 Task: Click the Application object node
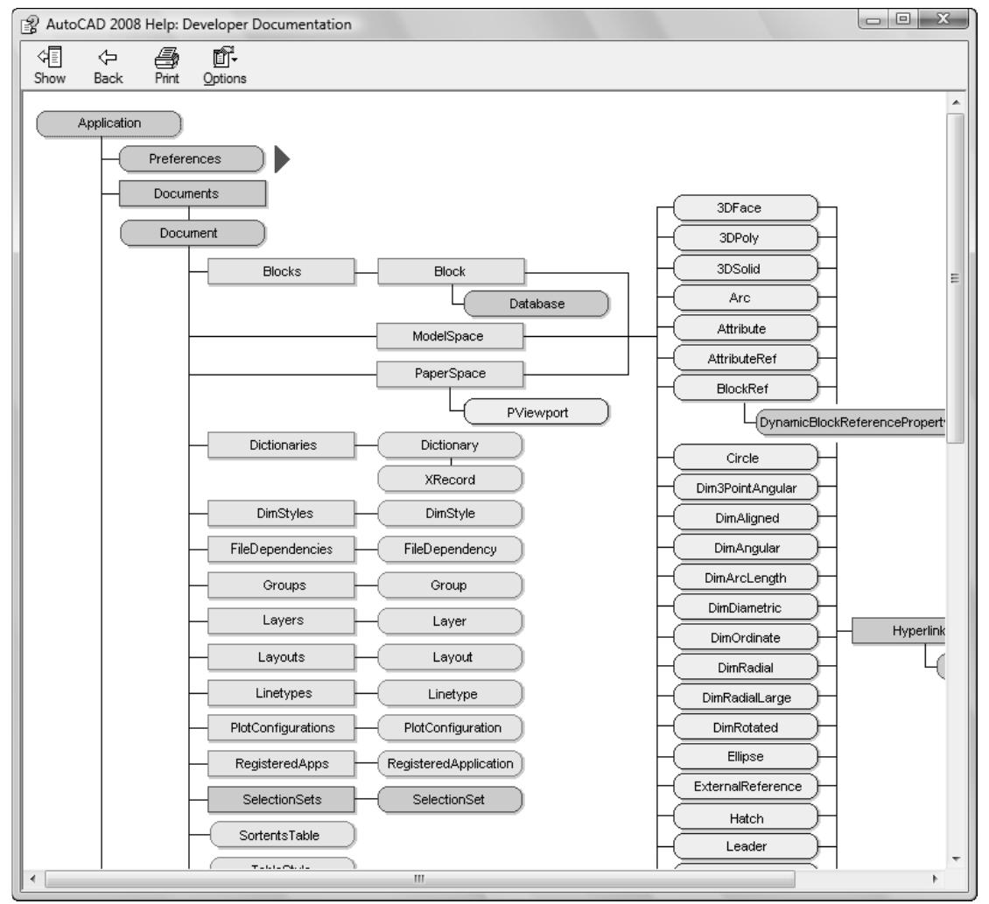point(109,123)
